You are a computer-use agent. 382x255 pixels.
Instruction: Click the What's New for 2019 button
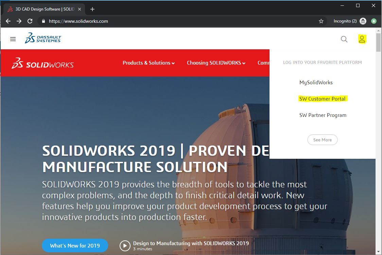tap(75, 245)
